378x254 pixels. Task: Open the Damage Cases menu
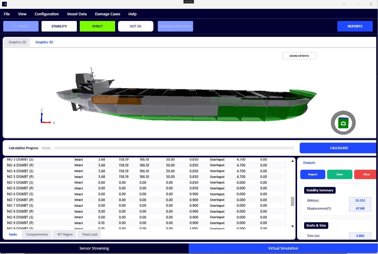[x=107, y=14]
